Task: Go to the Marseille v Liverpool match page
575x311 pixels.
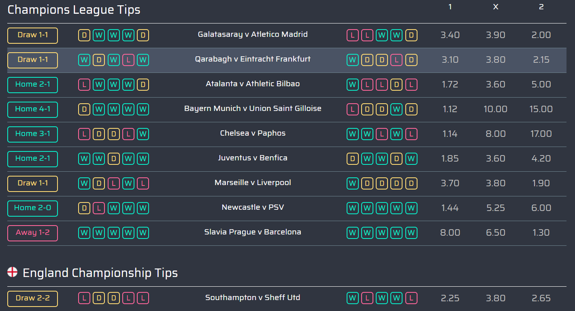Action: pos(253,183)
